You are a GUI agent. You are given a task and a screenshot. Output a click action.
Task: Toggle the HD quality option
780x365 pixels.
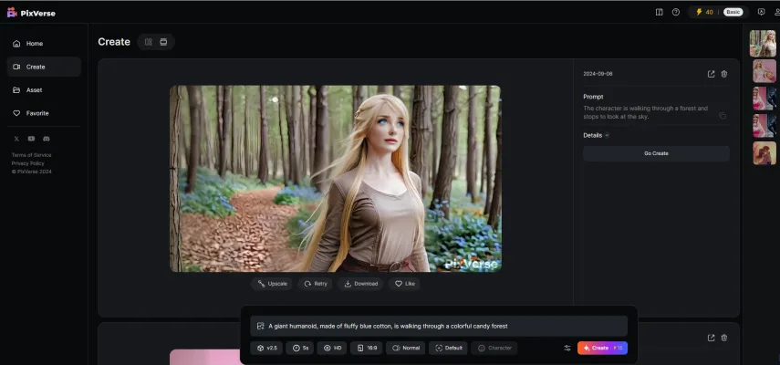(x=333, y=348)
